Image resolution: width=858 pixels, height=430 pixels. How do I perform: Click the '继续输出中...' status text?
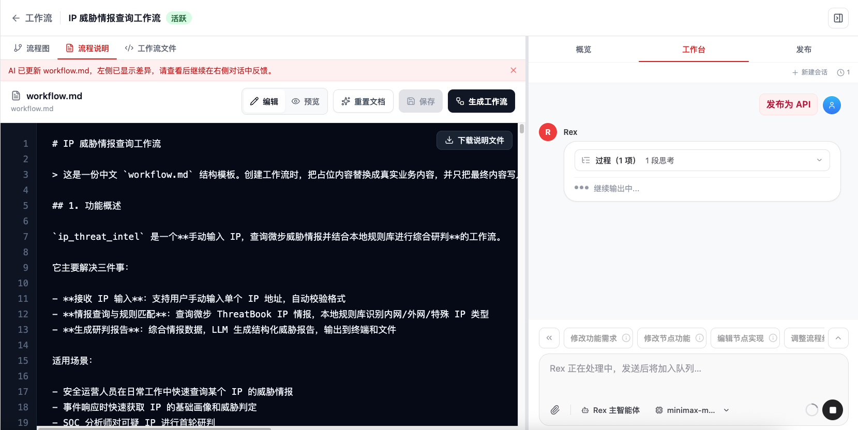click(x=616, y=189)
